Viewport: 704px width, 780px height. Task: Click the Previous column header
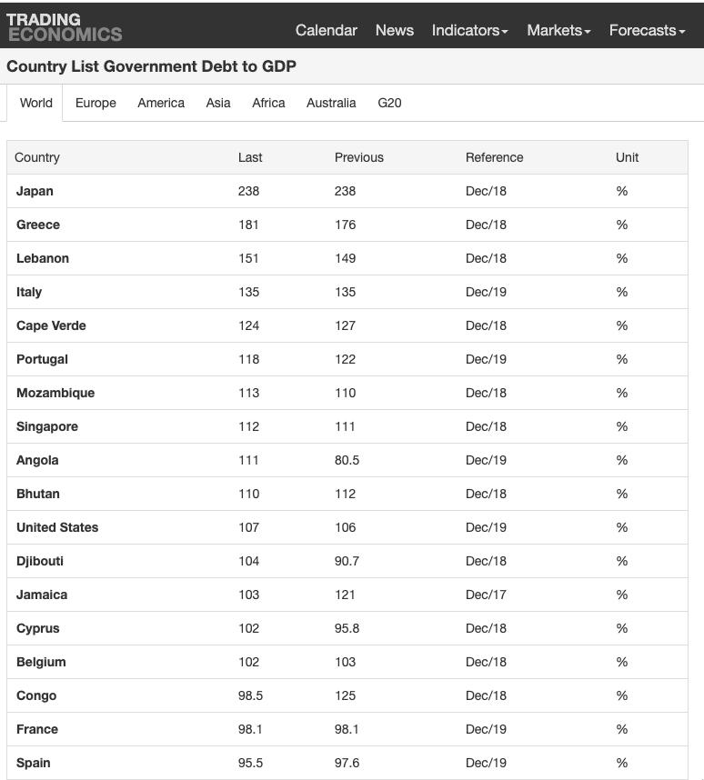click(x=358, y=157)
